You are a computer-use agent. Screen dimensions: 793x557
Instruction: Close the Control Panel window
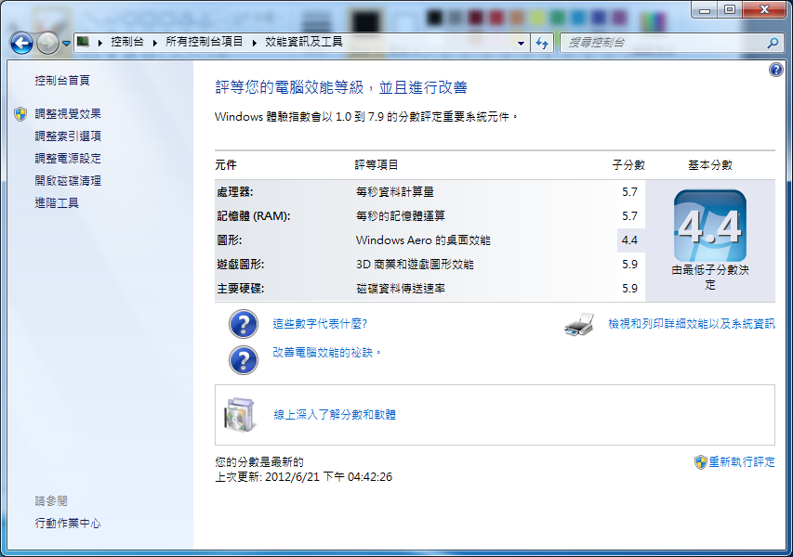(764, 9)
